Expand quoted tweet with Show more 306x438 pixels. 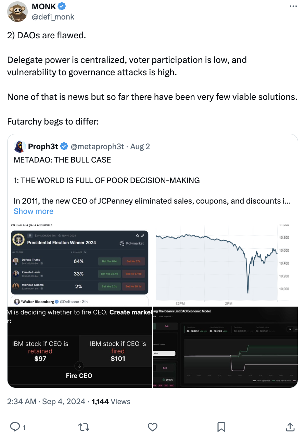point(34,211)
